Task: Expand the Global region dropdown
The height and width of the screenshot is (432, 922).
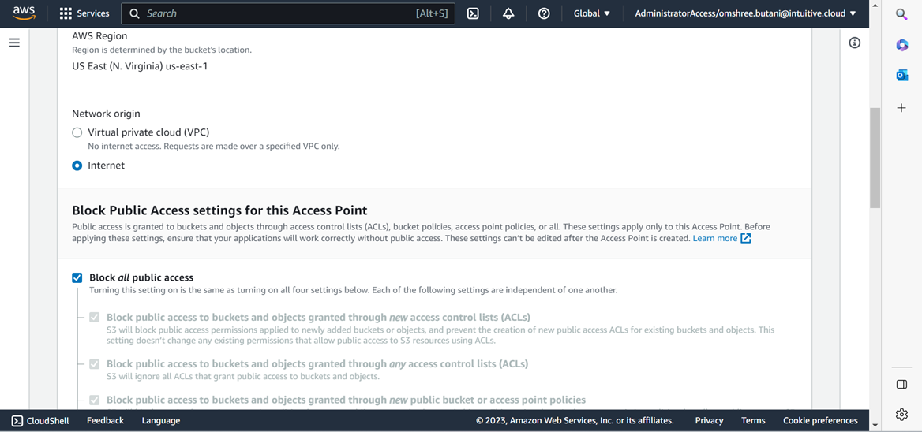Action: (x=592, y=13)
